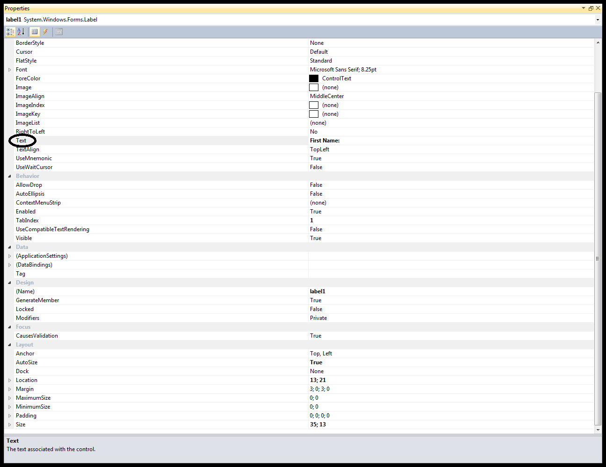
Task: Select the Enabled property
Action: pos(26,212)
